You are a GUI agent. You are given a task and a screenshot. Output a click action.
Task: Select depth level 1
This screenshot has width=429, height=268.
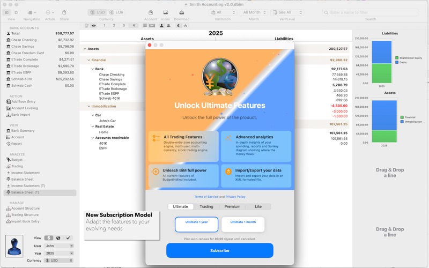(x=104, y=25)
